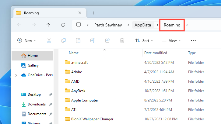Screen dimensions: 221x124
Task: Click Parth Sawhney in the address bar
Action: (x=108, y=25)
